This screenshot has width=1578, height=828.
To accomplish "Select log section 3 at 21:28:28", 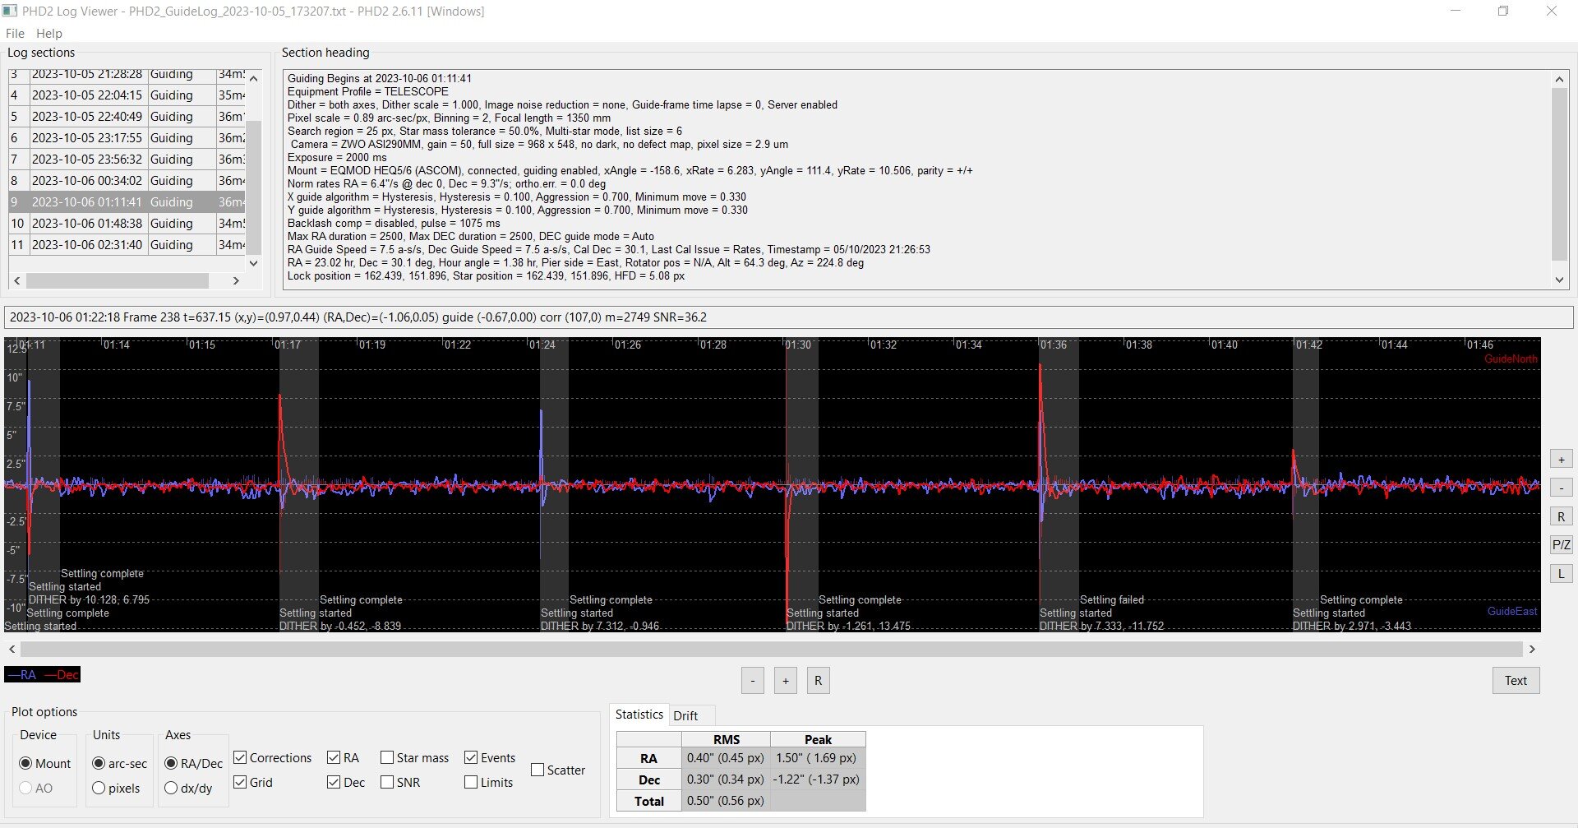I will (x=127, y=75).
